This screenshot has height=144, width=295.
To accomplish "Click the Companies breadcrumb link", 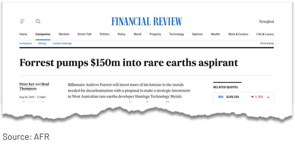I will click(25, 43).
